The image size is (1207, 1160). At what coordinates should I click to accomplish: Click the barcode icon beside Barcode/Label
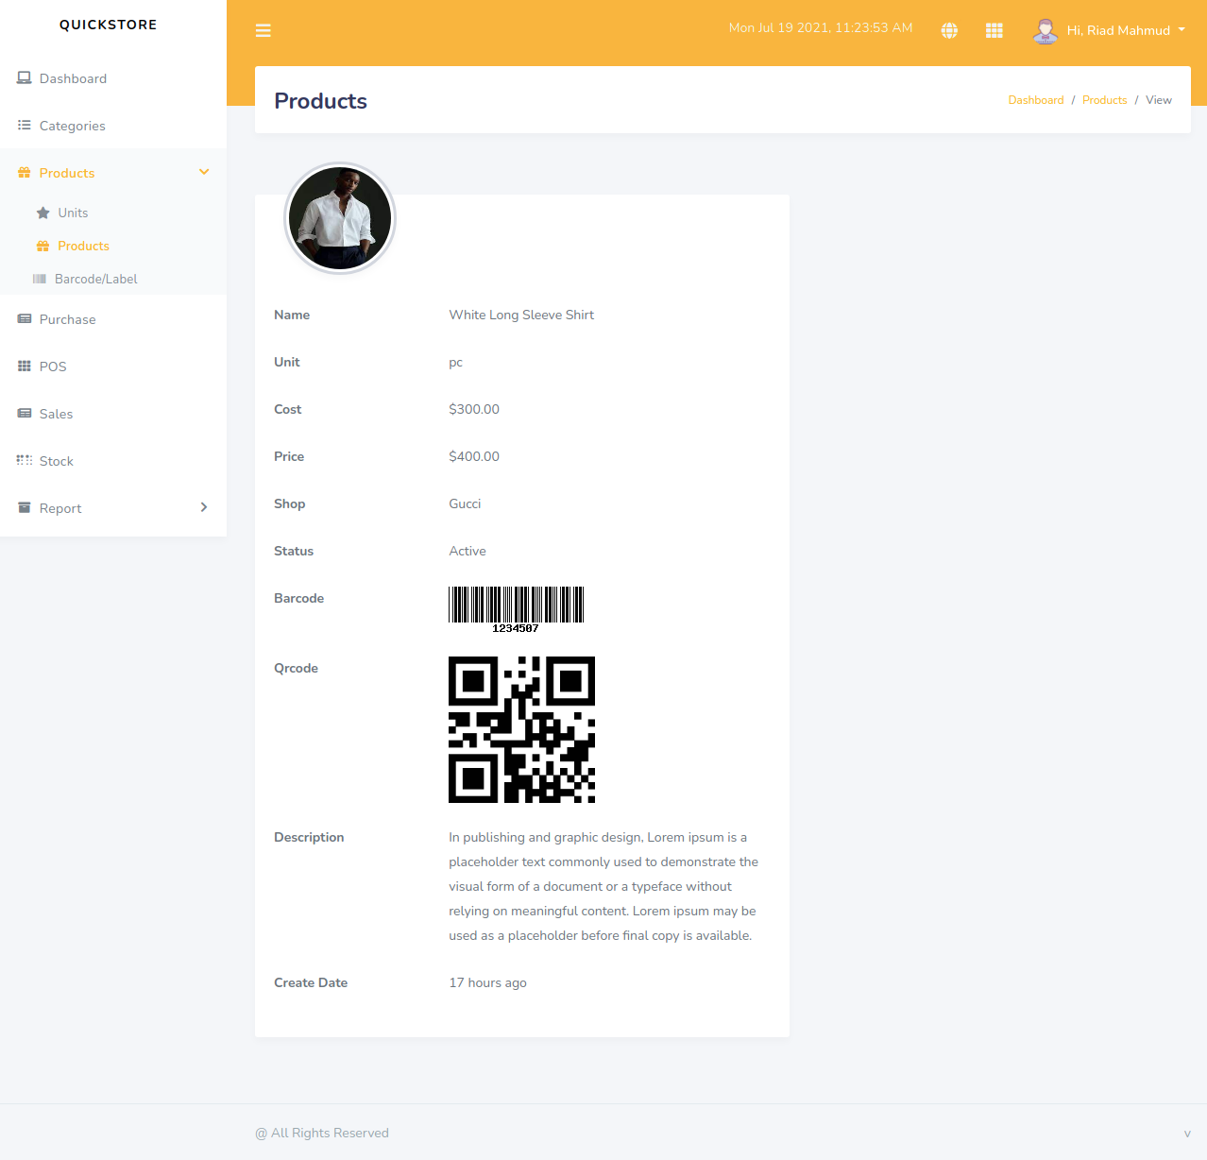point(40,279)
